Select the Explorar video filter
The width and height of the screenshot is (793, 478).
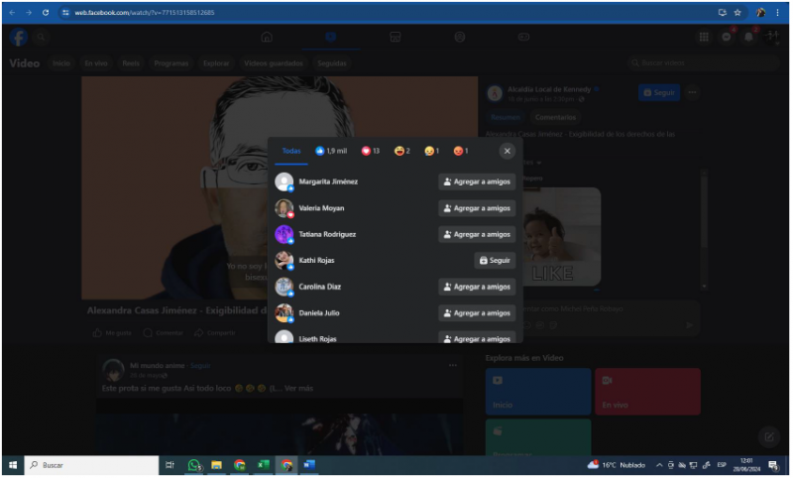(x=216, y=63)
